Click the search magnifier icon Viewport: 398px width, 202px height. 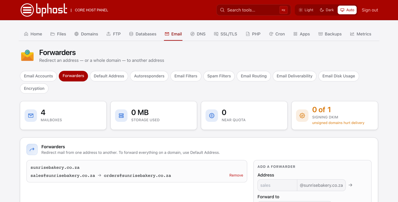click(x=222, y=10)
